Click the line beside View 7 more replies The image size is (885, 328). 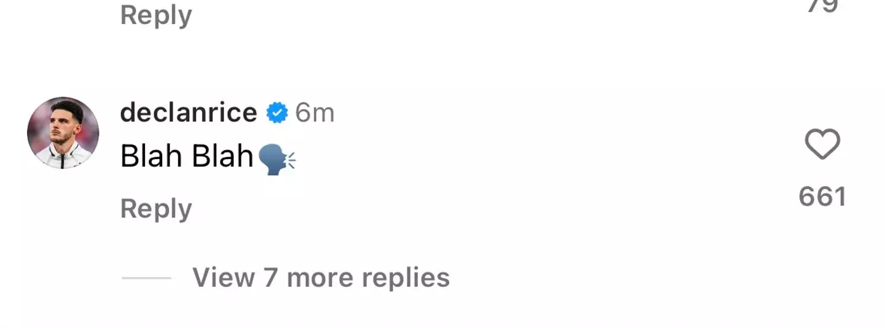(146, 278)
